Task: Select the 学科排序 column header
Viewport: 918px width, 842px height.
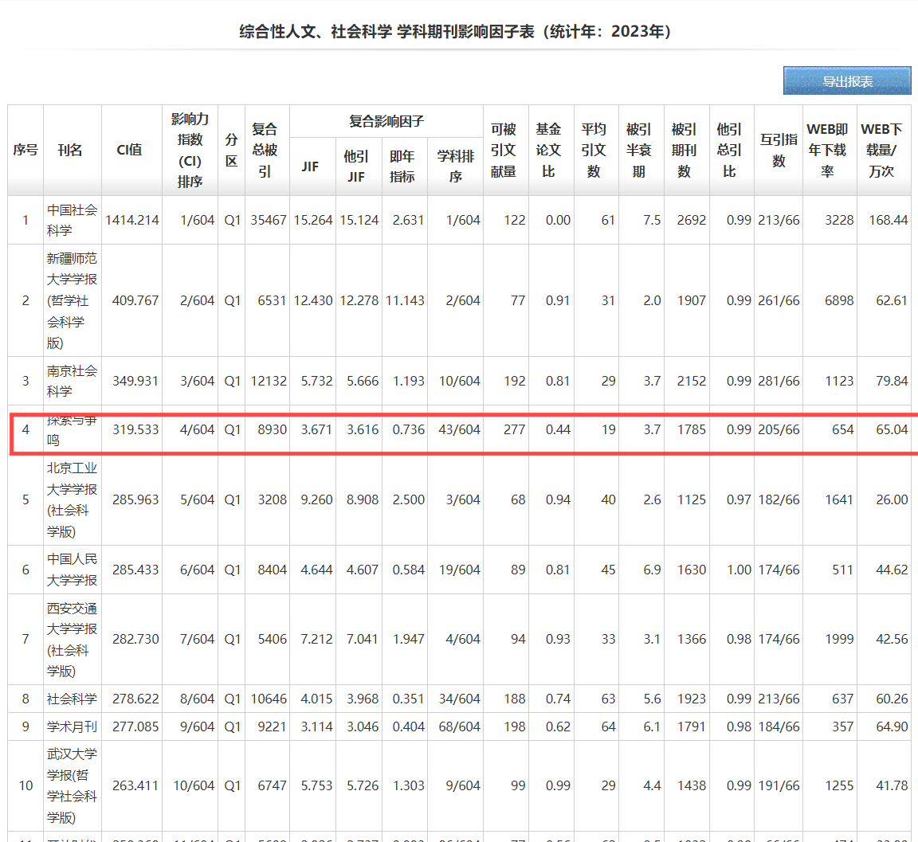Action: pos(455,166)
